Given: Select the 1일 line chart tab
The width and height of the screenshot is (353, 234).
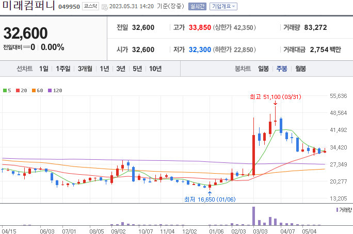Looking at the screenshot, I should coord(44,69).
